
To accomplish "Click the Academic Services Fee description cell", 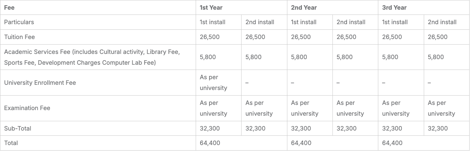I will 92,57.
